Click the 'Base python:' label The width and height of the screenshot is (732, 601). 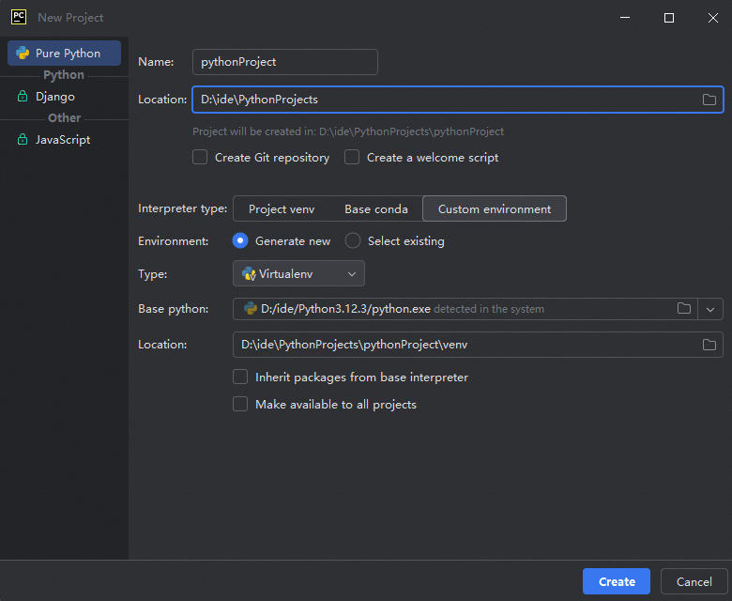tap(174, 309)
